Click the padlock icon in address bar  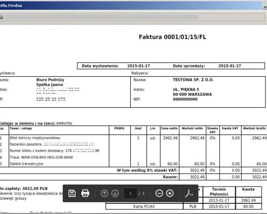click(1, 17)
